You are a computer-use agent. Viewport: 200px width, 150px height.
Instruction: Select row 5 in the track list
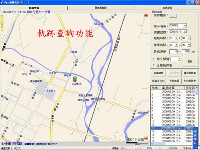click(x=173, y=105)
